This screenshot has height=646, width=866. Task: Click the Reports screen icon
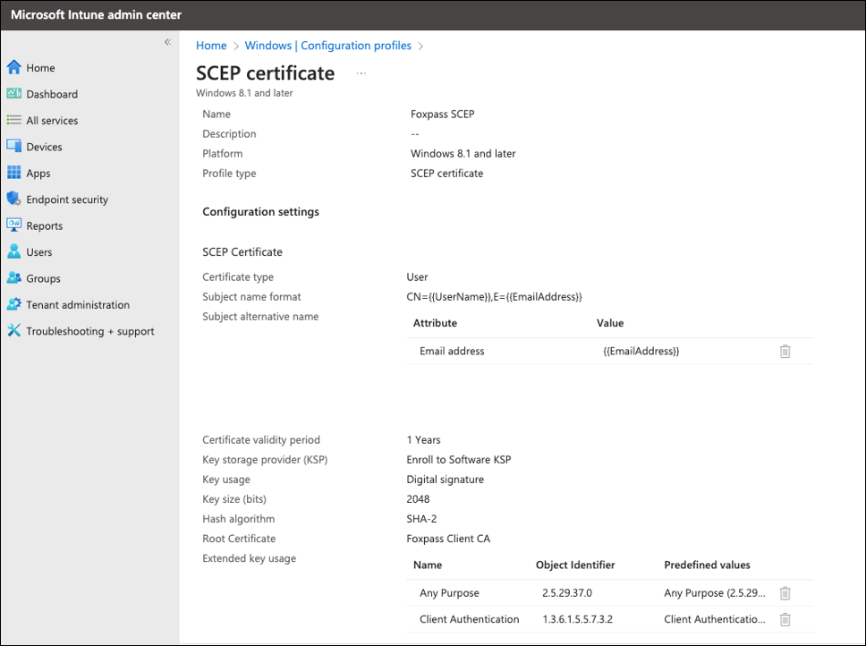coord(13,225)
